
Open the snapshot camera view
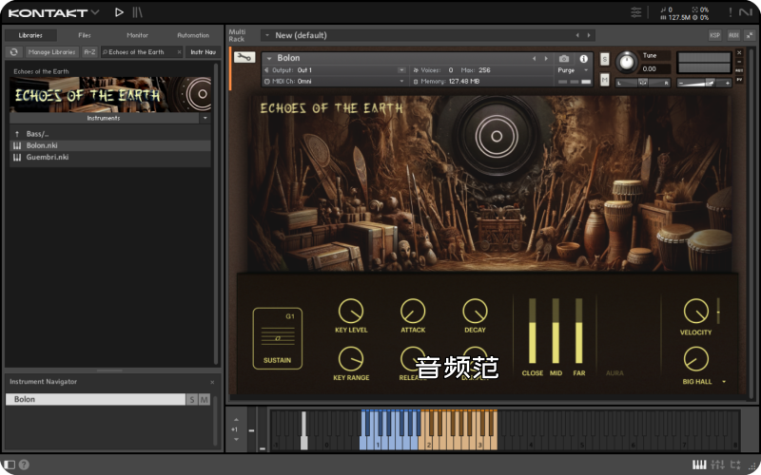564,59
